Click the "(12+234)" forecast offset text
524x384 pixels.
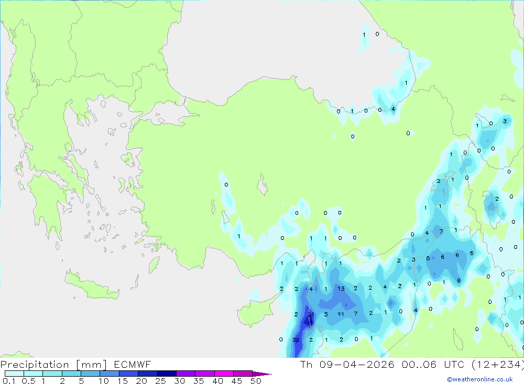coord(498,365)
